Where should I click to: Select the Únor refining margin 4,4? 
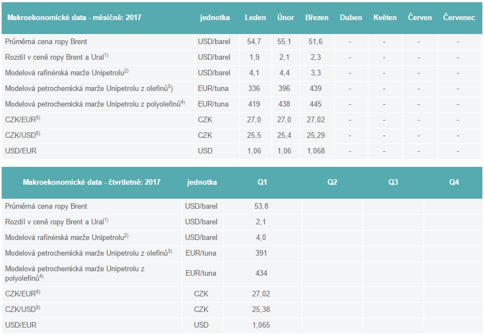click(284, 73)
